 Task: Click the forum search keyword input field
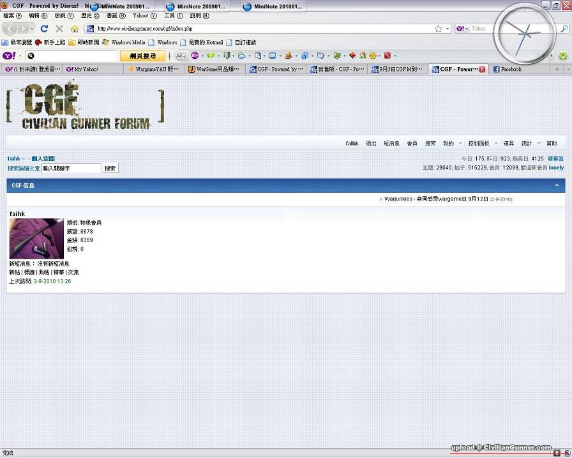71,169
